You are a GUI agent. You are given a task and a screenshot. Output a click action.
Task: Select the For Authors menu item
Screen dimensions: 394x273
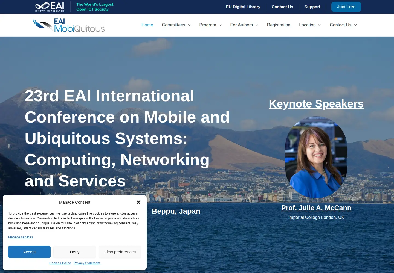pos(242,25)
